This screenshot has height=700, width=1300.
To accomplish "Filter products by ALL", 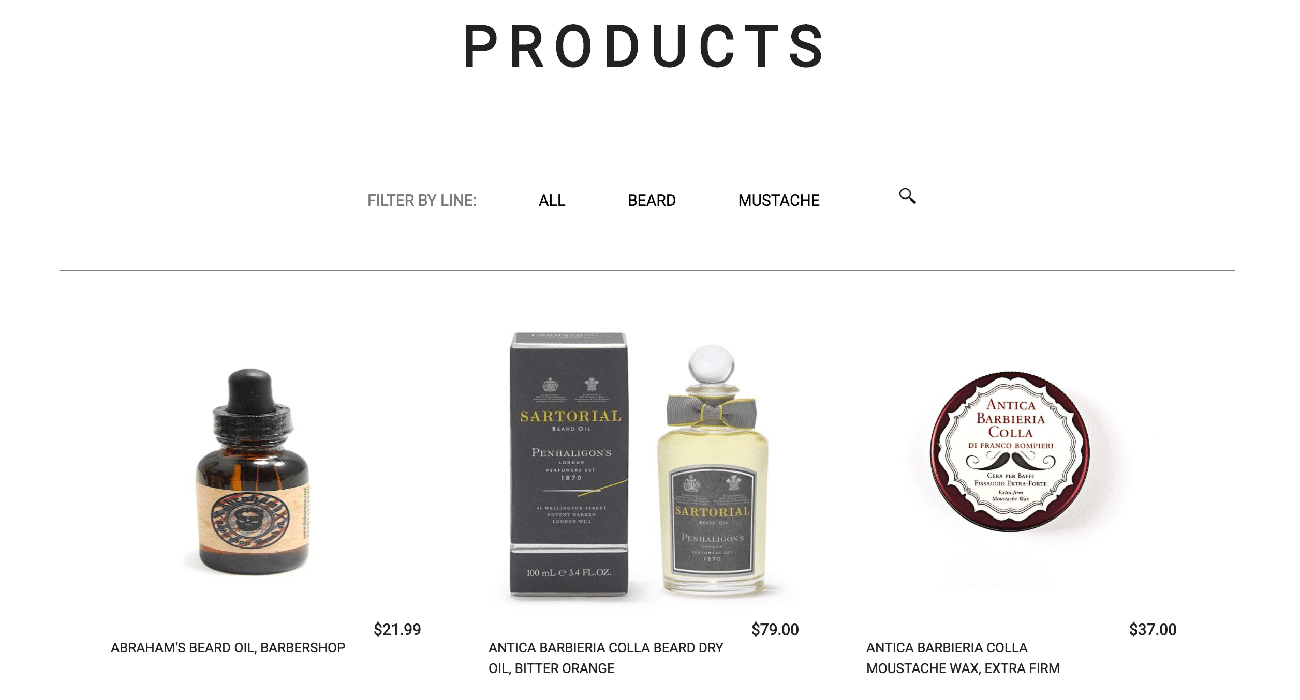I will [552, 201].
